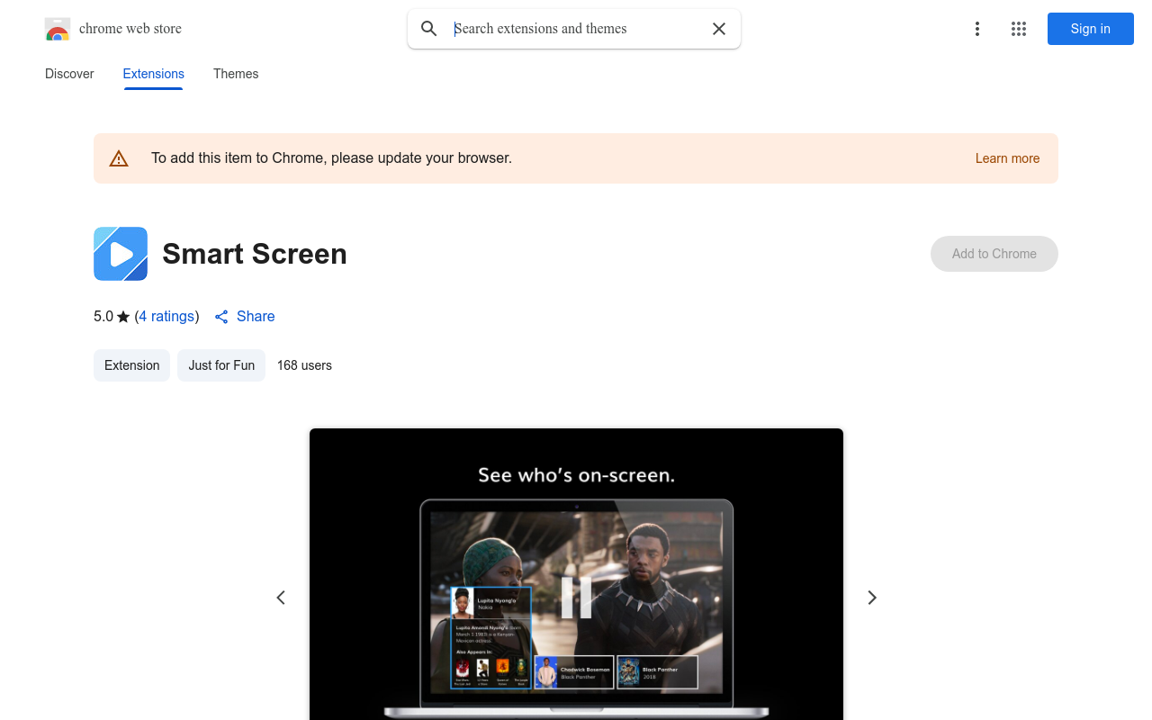
Task: Show the previous screenshot with left arrow
Action: pyautogui.click(x=281, y=598)
